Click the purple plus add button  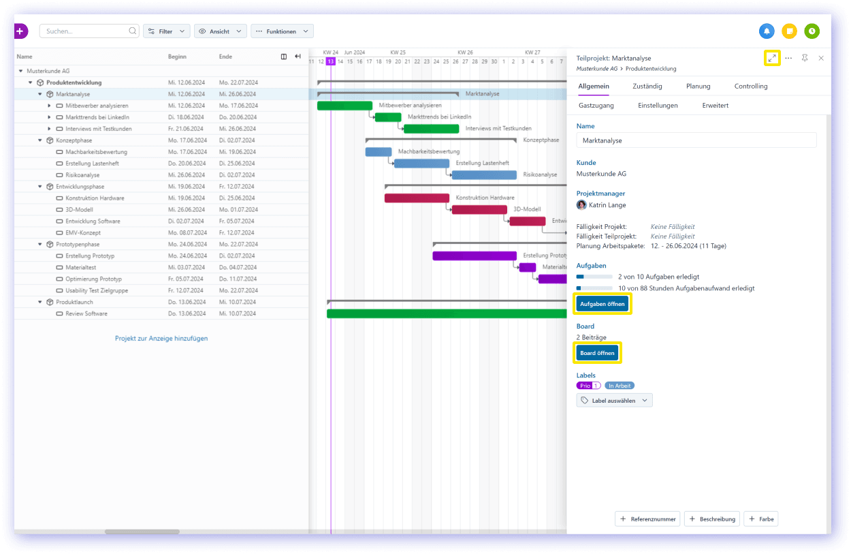[20, 31]
